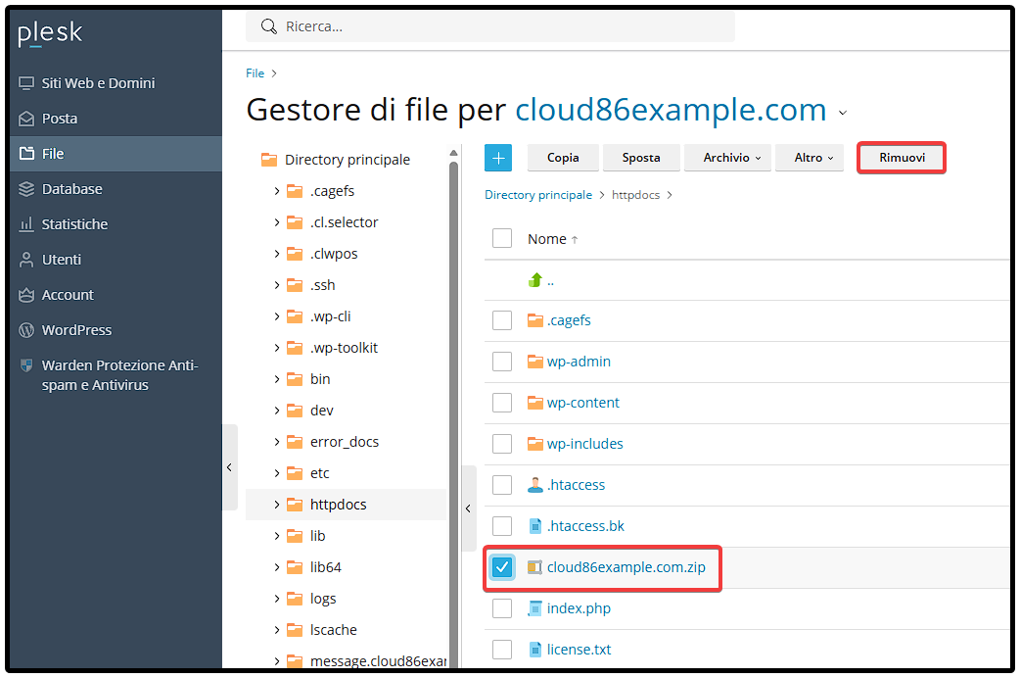
Task: Click the File breadcrumb link at top
Action: 255,73
